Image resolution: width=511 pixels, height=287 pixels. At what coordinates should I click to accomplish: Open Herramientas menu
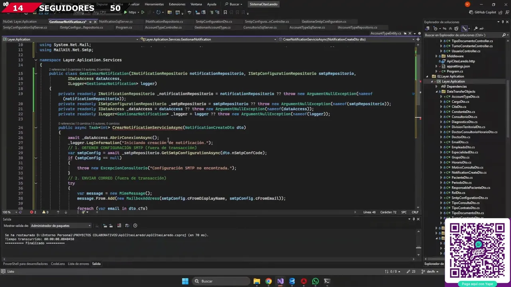point(154,4)
